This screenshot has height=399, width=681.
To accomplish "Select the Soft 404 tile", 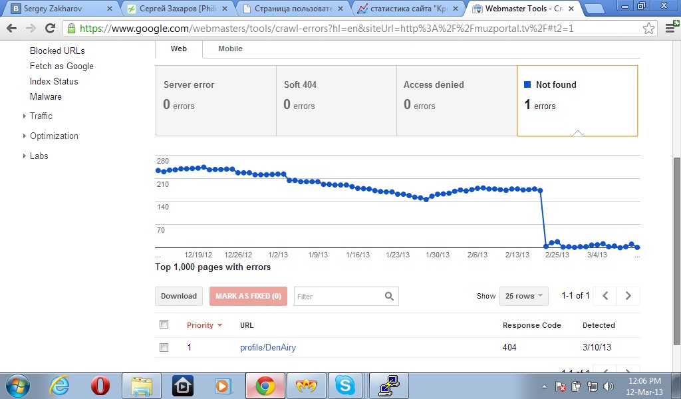I will tap(336, 100).
